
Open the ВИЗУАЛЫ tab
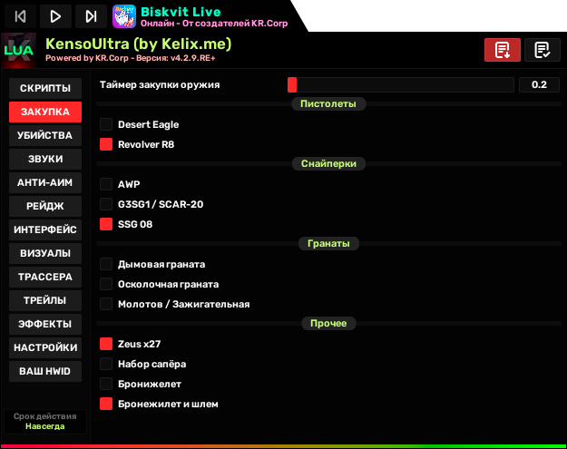tap(45, 253)
